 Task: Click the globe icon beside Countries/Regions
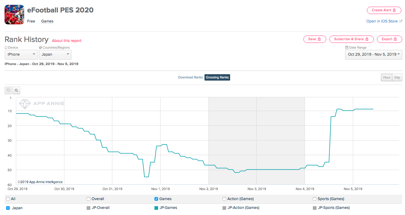[x=40, y=47]
